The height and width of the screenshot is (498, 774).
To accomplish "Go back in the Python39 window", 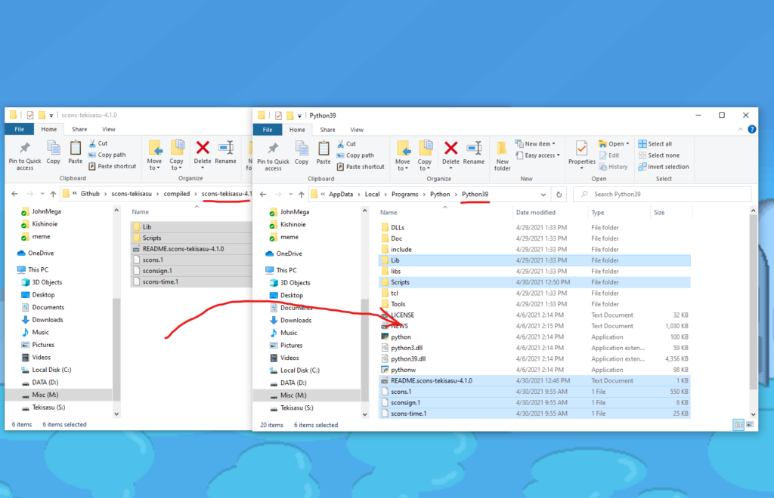I will click(263, 194).
